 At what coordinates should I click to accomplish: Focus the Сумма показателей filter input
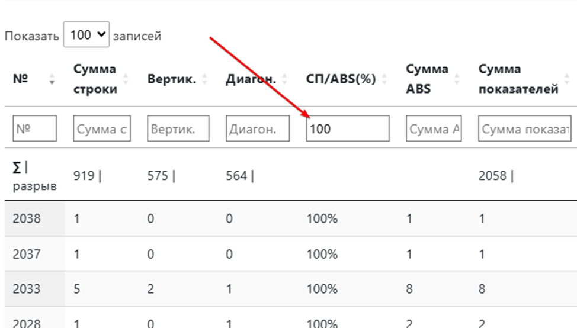point(525,128)
